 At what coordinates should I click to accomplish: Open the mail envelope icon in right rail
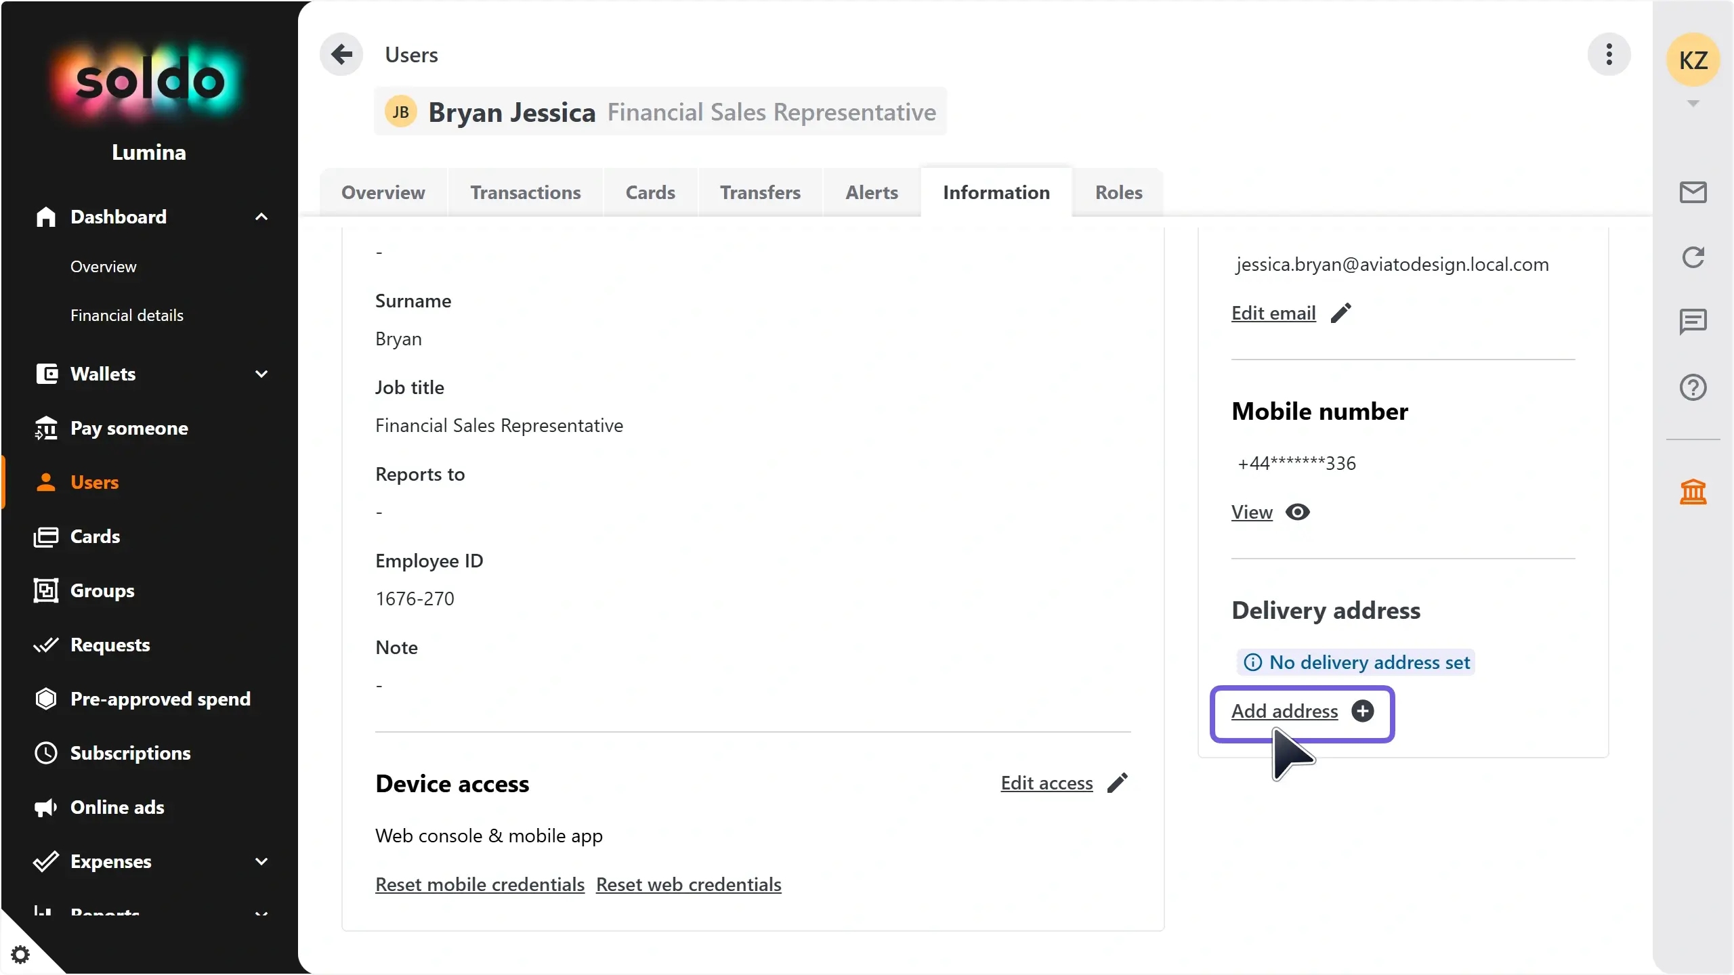coord(1693,192)
